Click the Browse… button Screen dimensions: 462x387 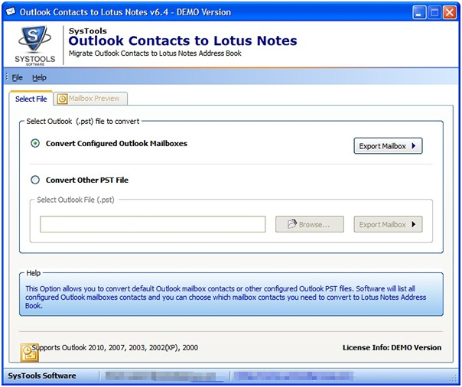[x=309, y=224]
